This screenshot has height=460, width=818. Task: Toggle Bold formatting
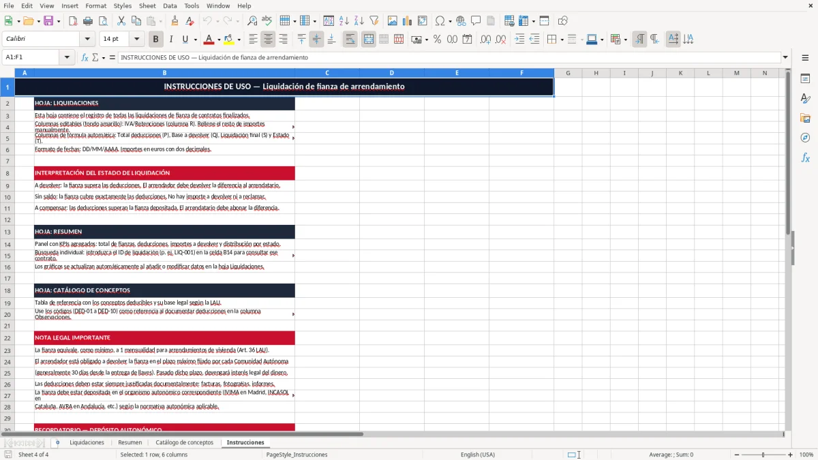point(155,40)
